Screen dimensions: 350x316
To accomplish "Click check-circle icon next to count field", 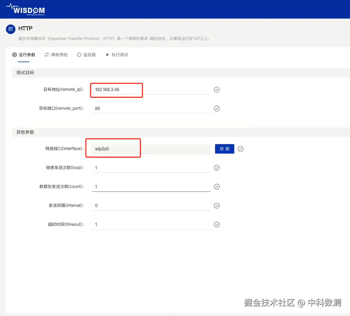I will [x=217, y=187].
